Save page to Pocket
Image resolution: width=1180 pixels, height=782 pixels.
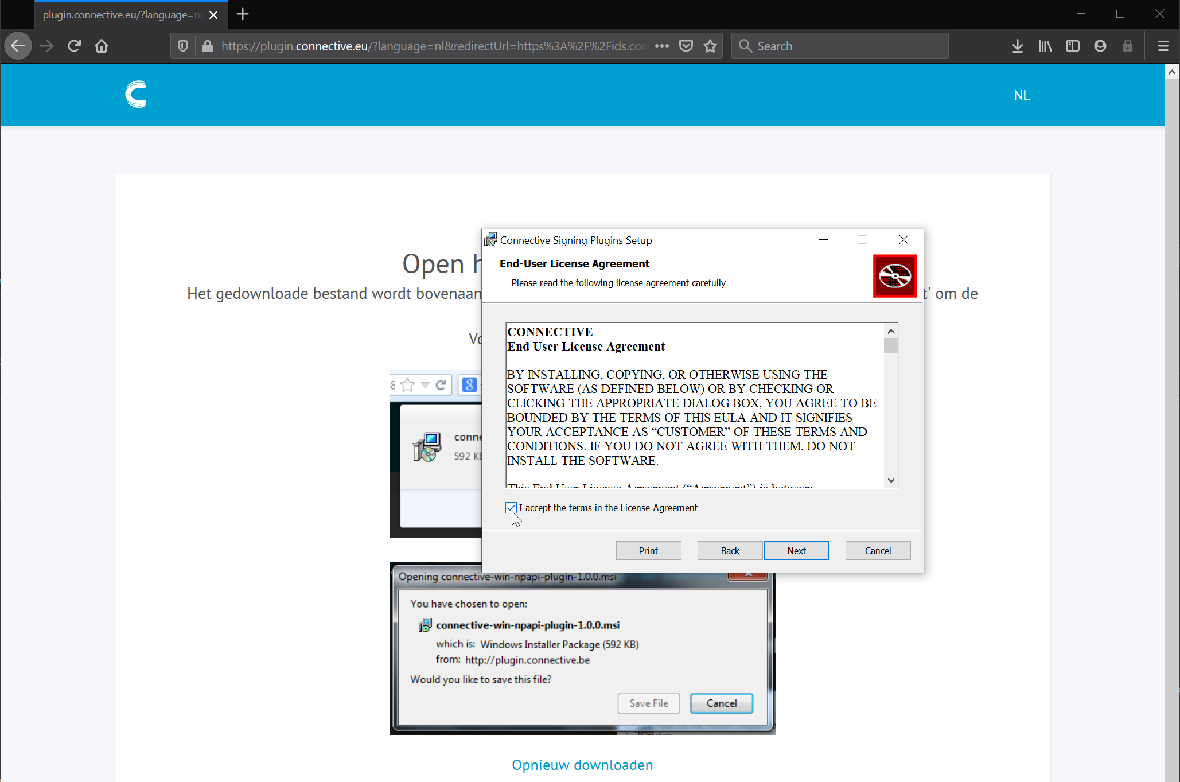tap(686, 46)
